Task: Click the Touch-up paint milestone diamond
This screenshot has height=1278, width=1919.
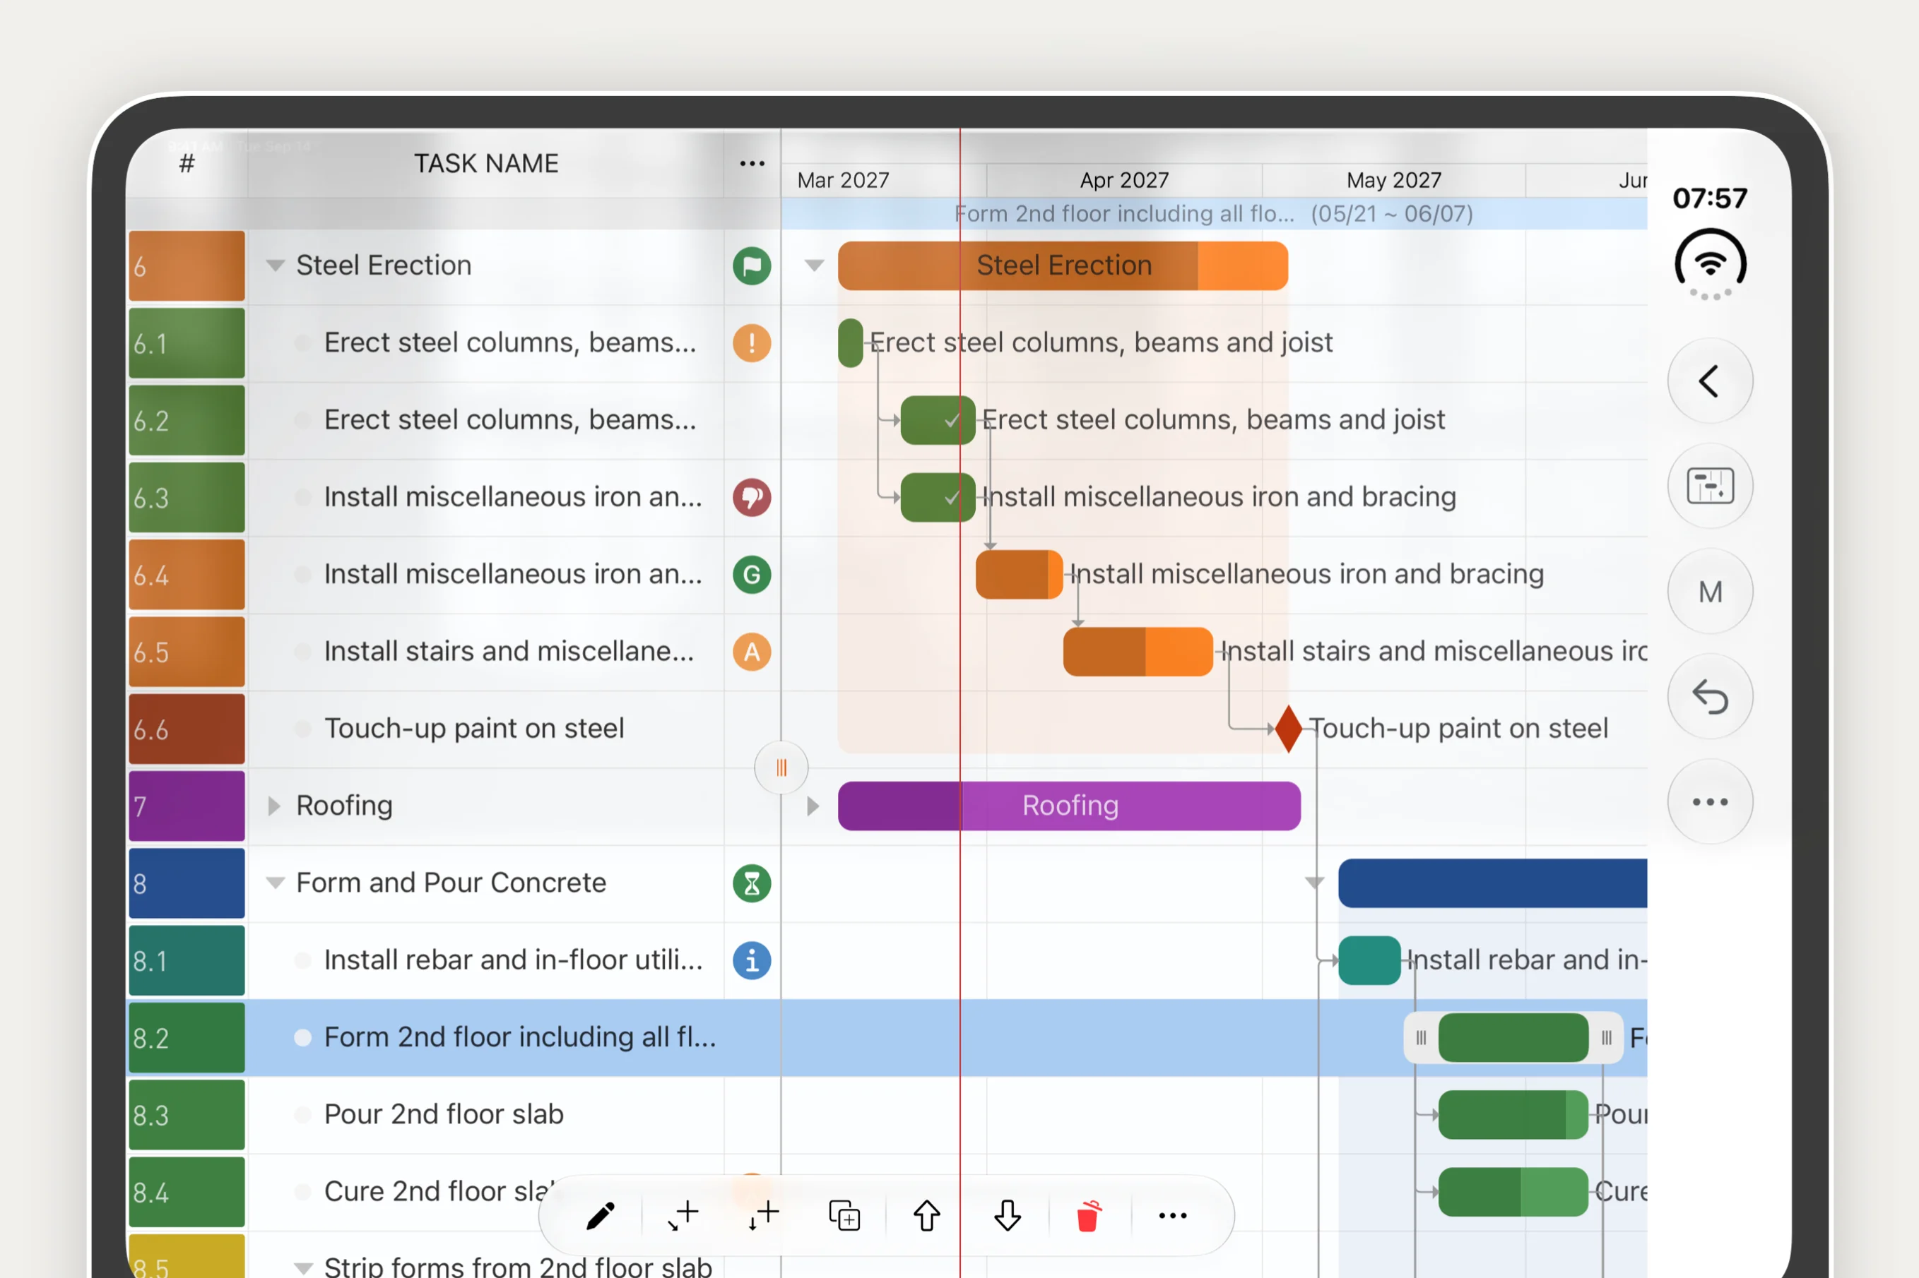Action: click(x=1288, y=729)
